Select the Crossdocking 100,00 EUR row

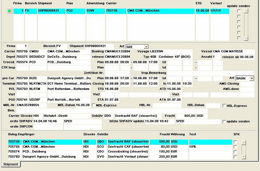[120, 152]
